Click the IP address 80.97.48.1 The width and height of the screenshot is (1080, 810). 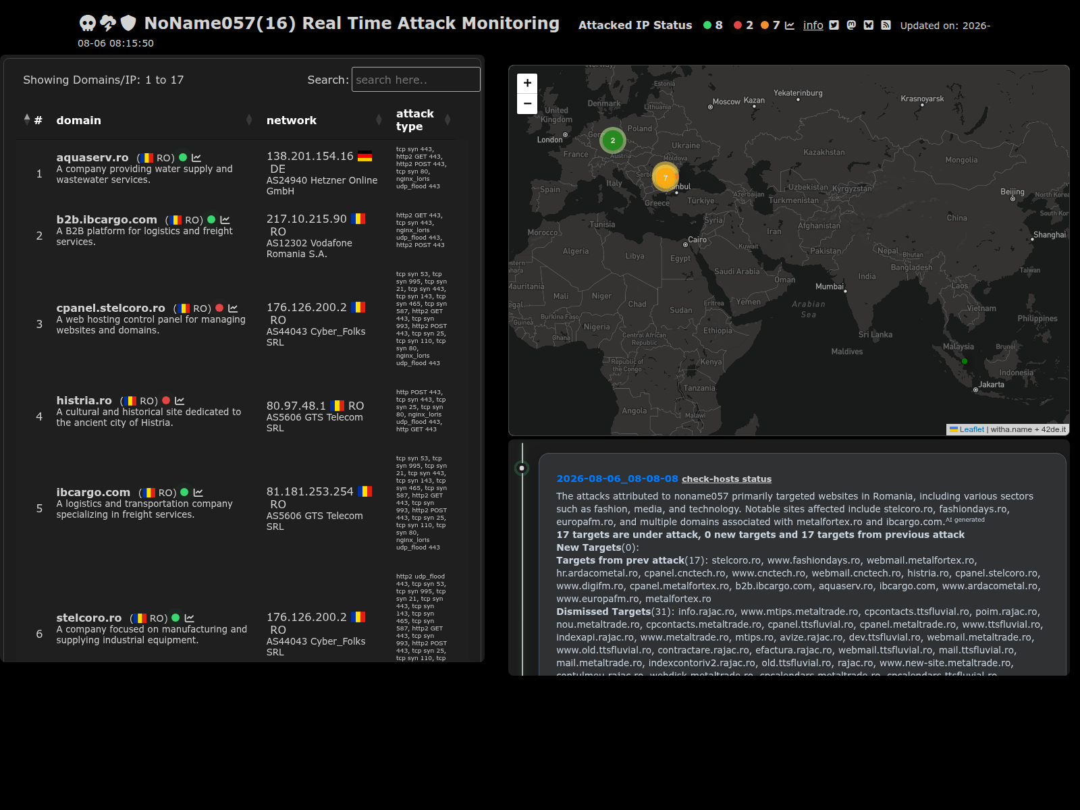tap(296, 406)
